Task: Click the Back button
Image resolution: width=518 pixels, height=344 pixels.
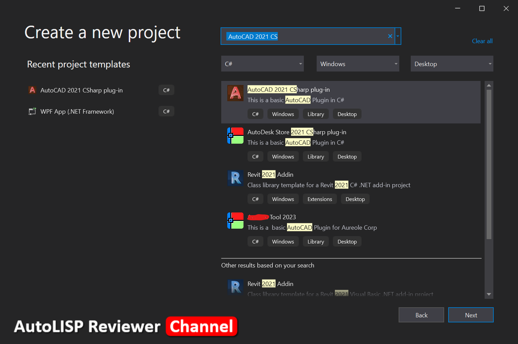Action: point(421,315)
